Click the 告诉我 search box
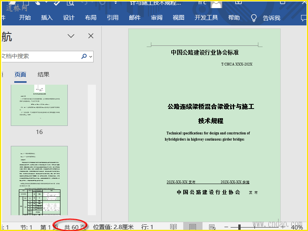The height and width of the screenshot is (231, 308). [272, 18]
